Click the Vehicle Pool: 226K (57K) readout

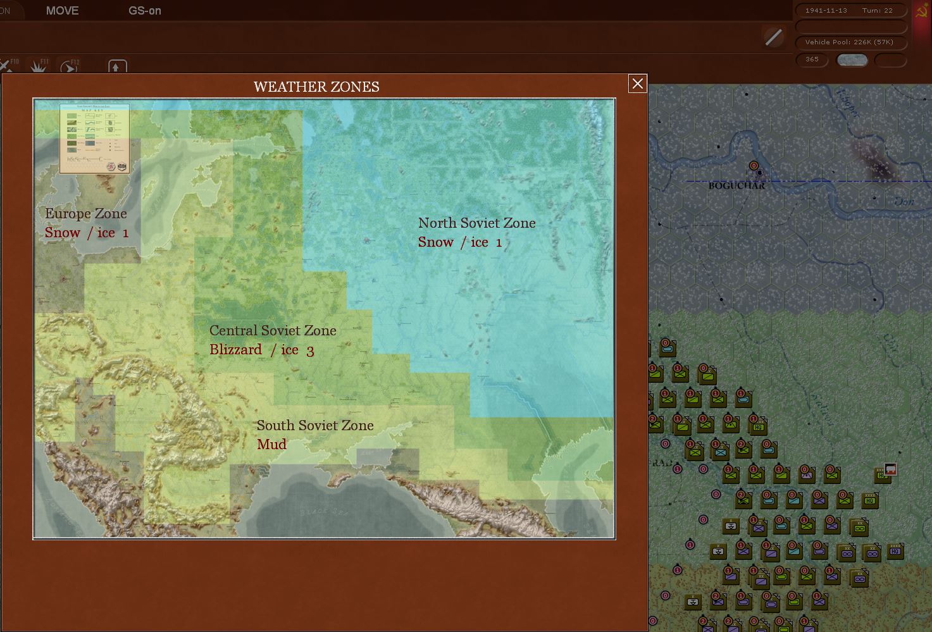[x=851, y=42]
